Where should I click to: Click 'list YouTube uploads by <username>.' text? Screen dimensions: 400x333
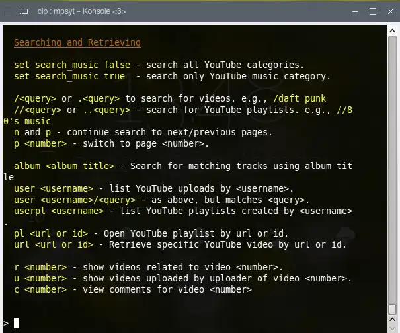(201, 188)
